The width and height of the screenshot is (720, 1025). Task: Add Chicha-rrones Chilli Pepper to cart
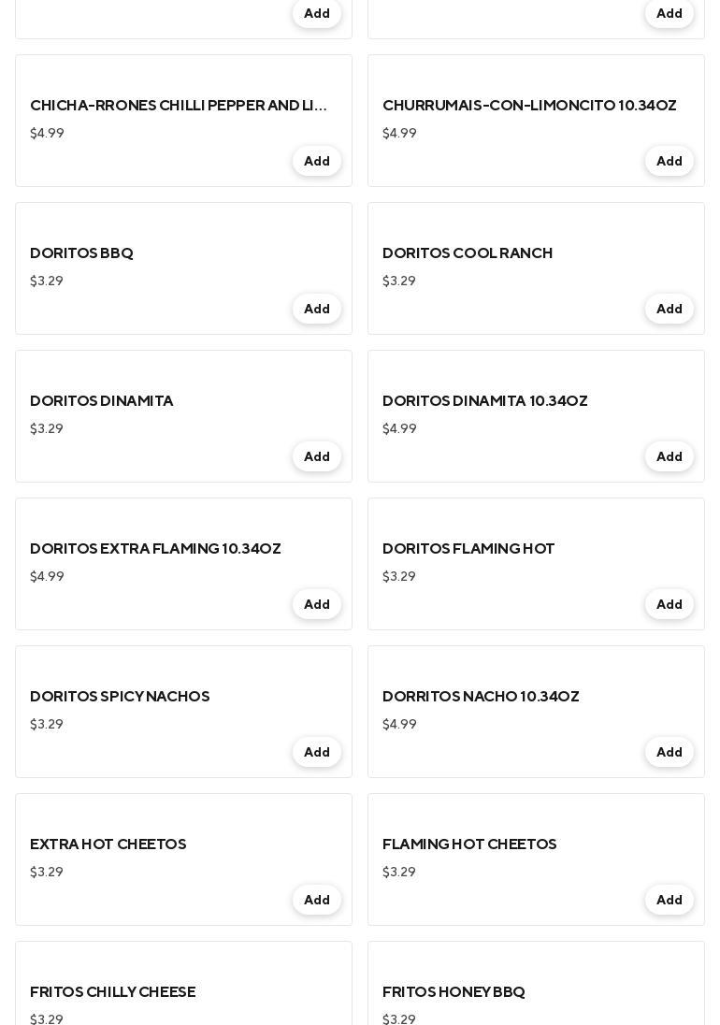coord(316,161)
